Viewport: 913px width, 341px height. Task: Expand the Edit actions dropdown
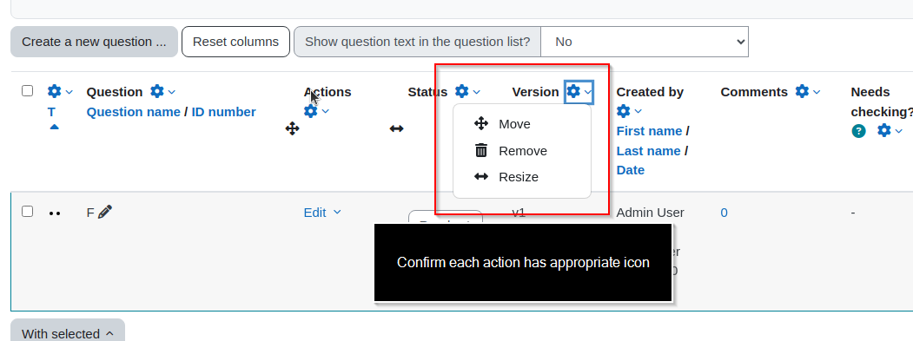pyautogui.click(x=322, y=213)
